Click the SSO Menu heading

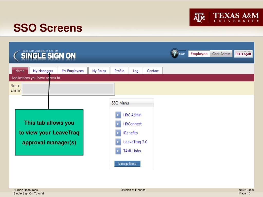pyautogui.click(x=120, y=103)
